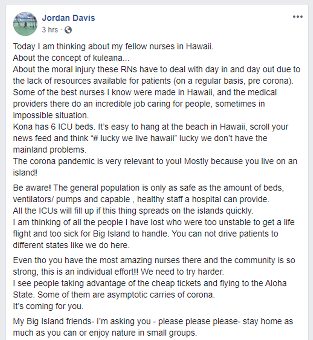313x340 pixels.
Task: Open the Jordan Davis profile name link
Action: tap(68, 18)
